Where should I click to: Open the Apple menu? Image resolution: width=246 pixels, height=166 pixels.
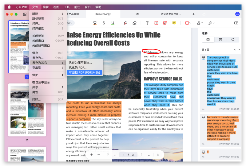point(9,7)
